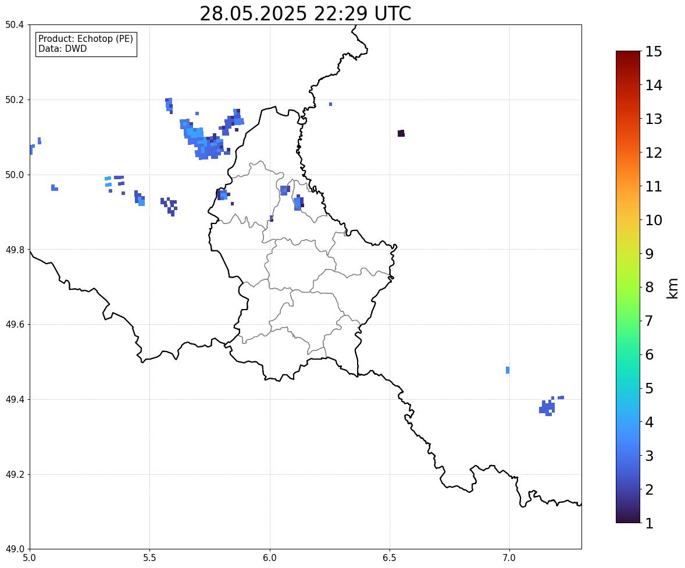Click the colorbar label '6'
685x568 pixels.
[x=650, y=354]
